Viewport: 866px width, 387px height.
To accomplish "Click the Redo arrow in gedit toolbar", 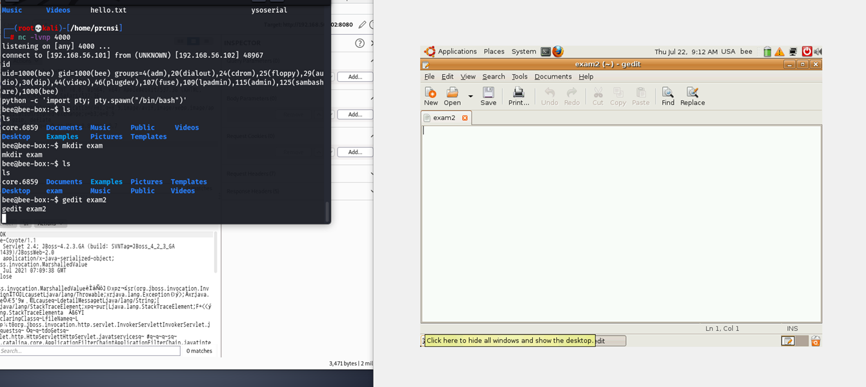I will pyautogui.click(x=572, y=96).
